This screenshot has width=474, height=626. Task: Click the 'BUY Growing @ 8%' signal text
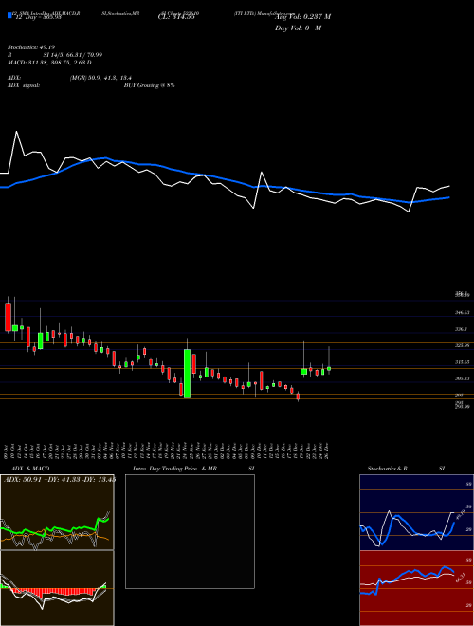tap(149, 85)
